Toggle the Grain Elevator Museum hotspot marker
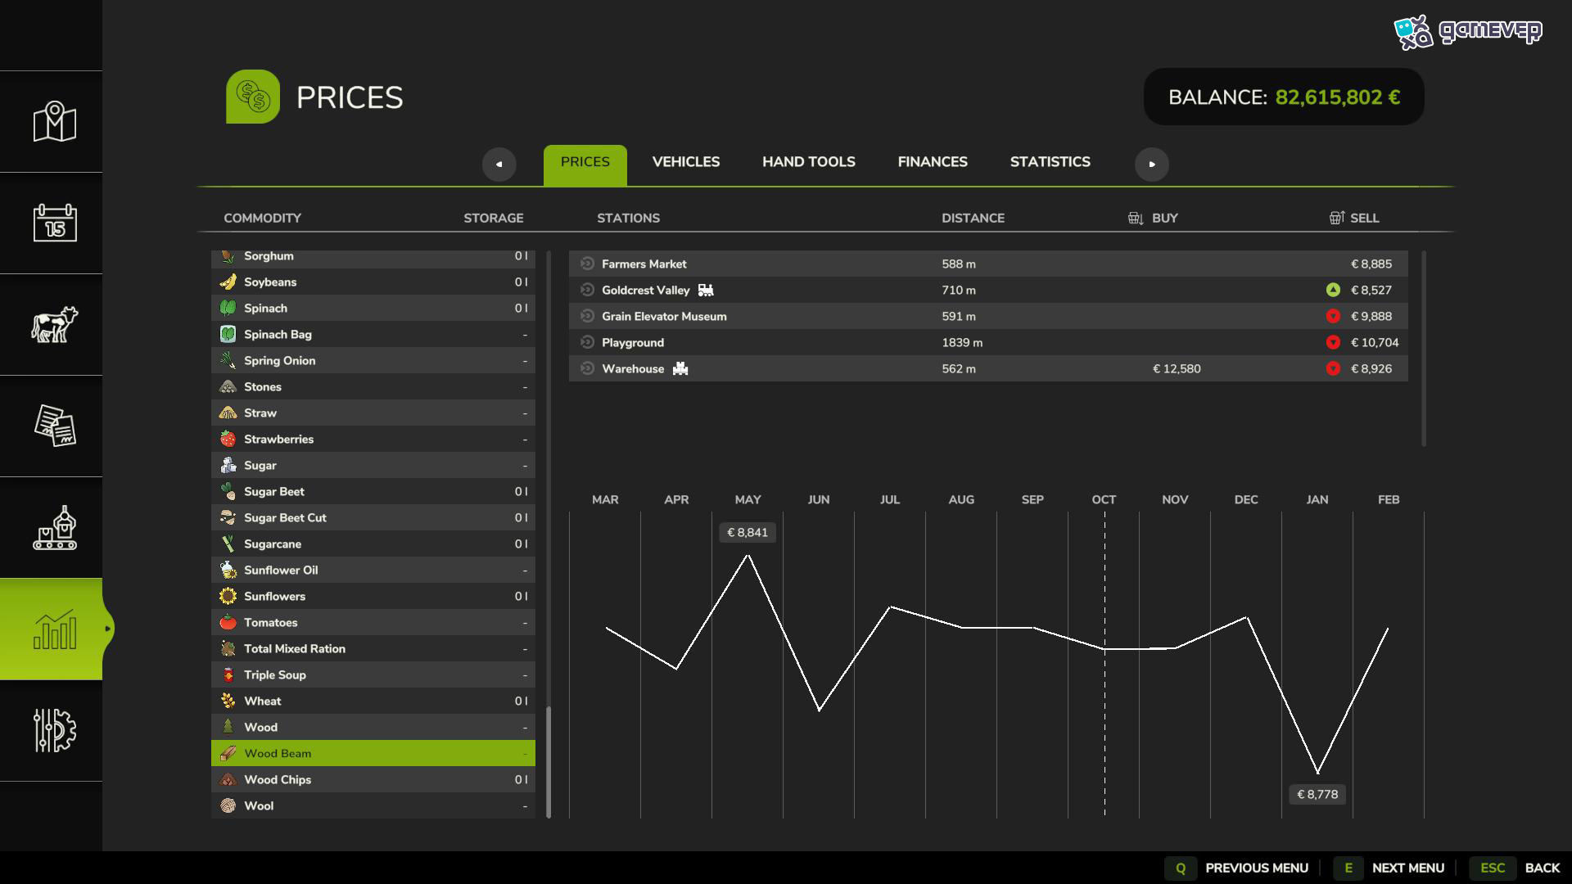Screen dimensions: 1572x884 point(587,316)
